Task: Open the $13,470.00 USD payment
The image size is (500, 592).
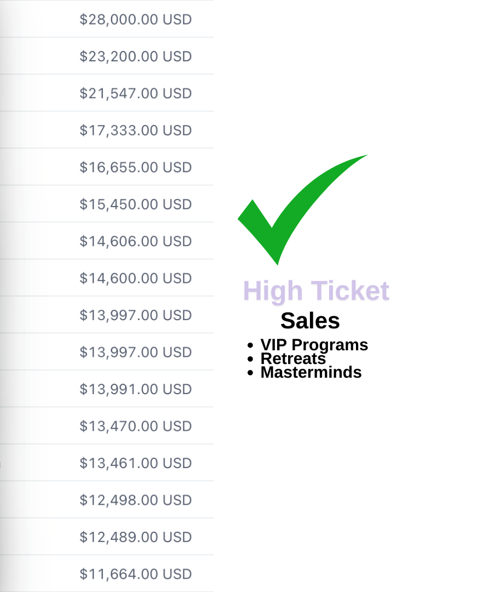Action: coord(136,426)
